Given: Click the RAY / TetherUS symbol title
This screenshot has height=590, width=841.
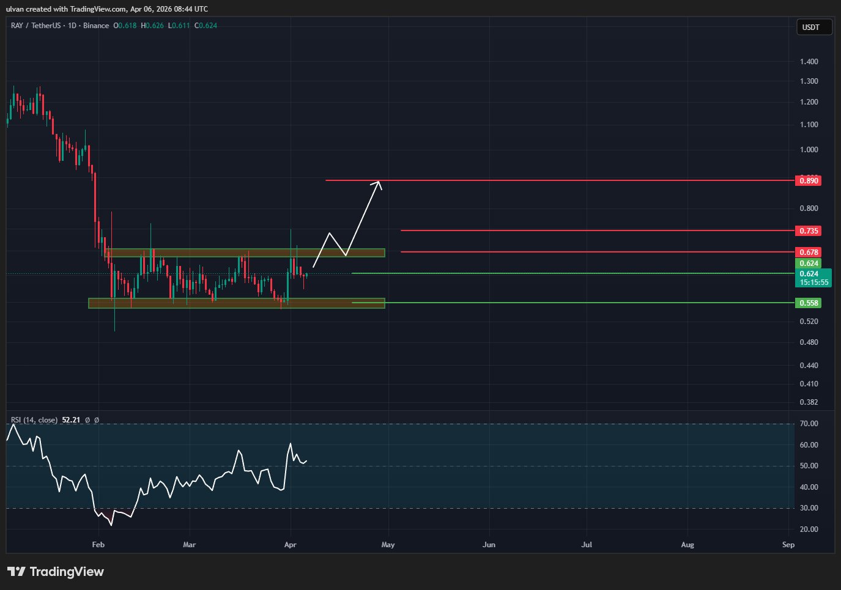Looking at the screenshot, I should click(35, 26).
